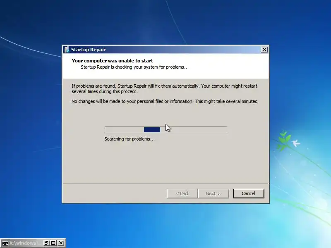Click the 'Startup Repair' title bar text
Image resolution: width=331 pixels, height=248 pixels.
88,50
